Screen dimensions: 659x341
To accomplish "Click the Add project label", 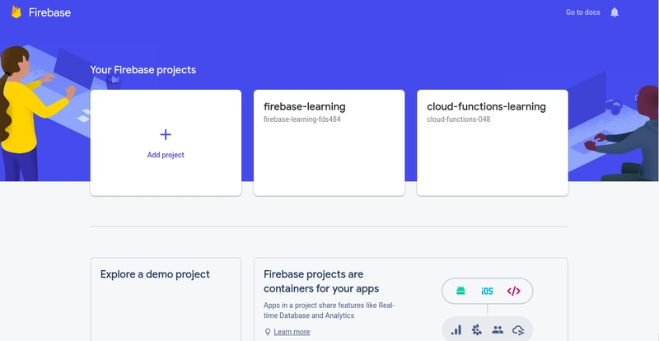I will [x=166, y=155].
